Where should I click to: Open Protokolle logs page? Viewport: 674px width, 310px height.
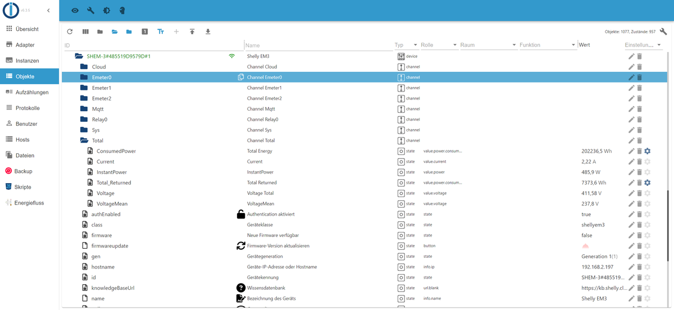tap(29, 108)
